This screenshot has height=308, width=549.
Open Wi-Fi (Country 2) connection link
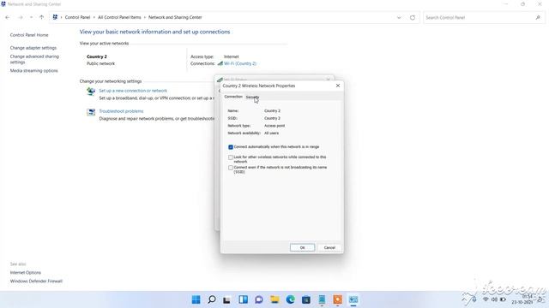240,63
